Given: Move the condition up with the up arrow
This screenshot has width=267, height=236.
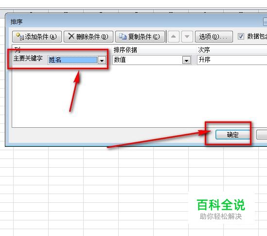Looking at the screenshot, I should point(173,37).
